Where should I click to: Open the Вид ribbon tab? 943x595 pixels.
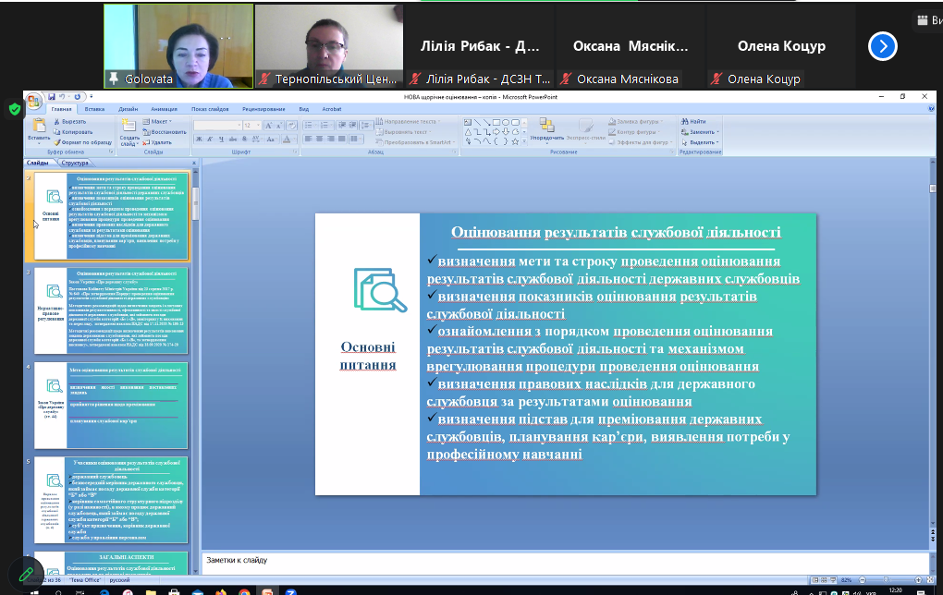click(304, 109)
